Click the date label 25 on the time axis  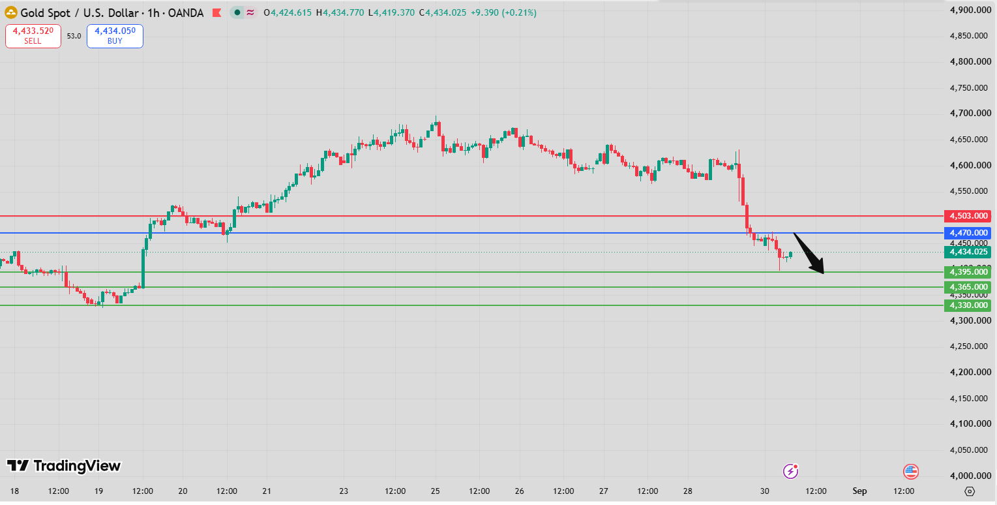click(436, 491)
